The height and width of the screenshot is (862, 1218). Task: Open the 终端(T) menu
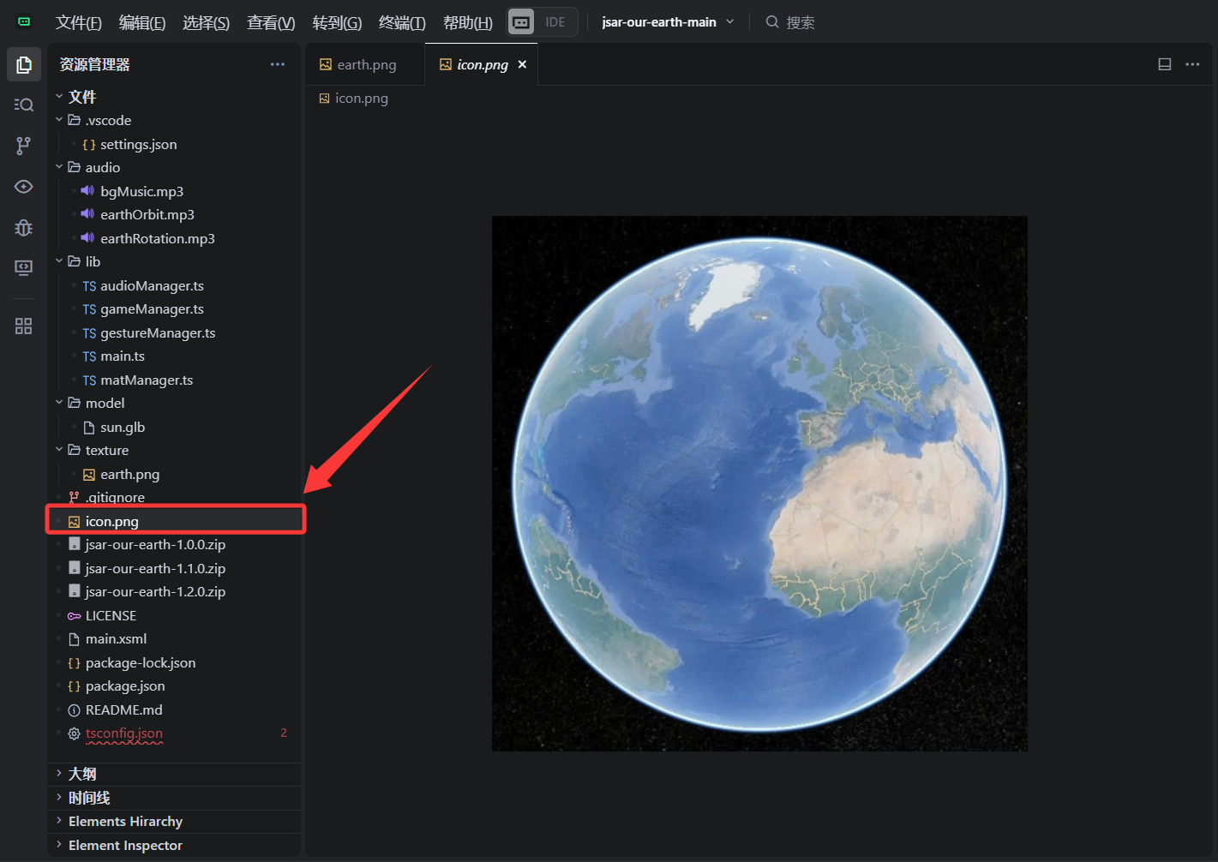coord(402,23)
